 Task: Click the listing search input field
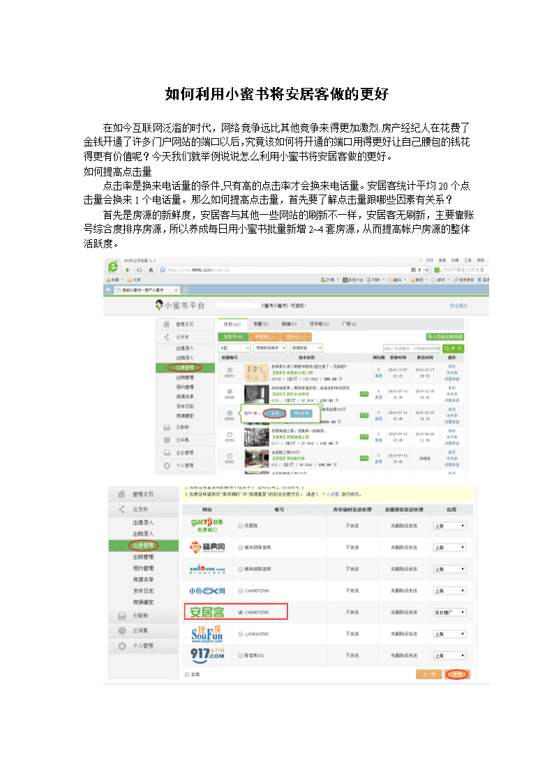click(x=412, y=348)
